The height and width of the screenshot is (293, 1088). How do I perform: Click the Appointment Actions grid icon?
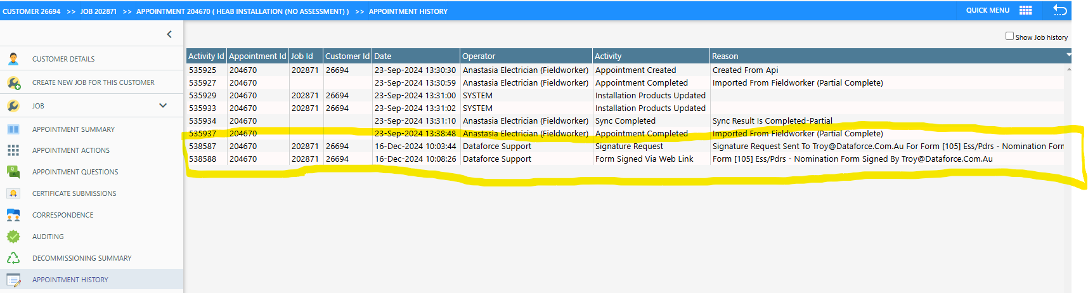pos(13,150)
